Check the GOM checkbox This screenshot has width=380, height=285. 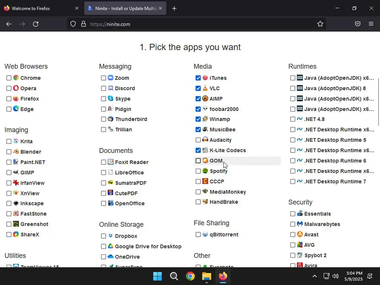pos(198,161)
